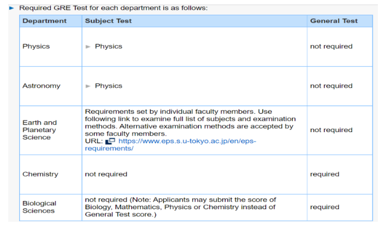Select the Astronomy department name cell
Viewport: 385px width, 231px height.
point(51,86)
